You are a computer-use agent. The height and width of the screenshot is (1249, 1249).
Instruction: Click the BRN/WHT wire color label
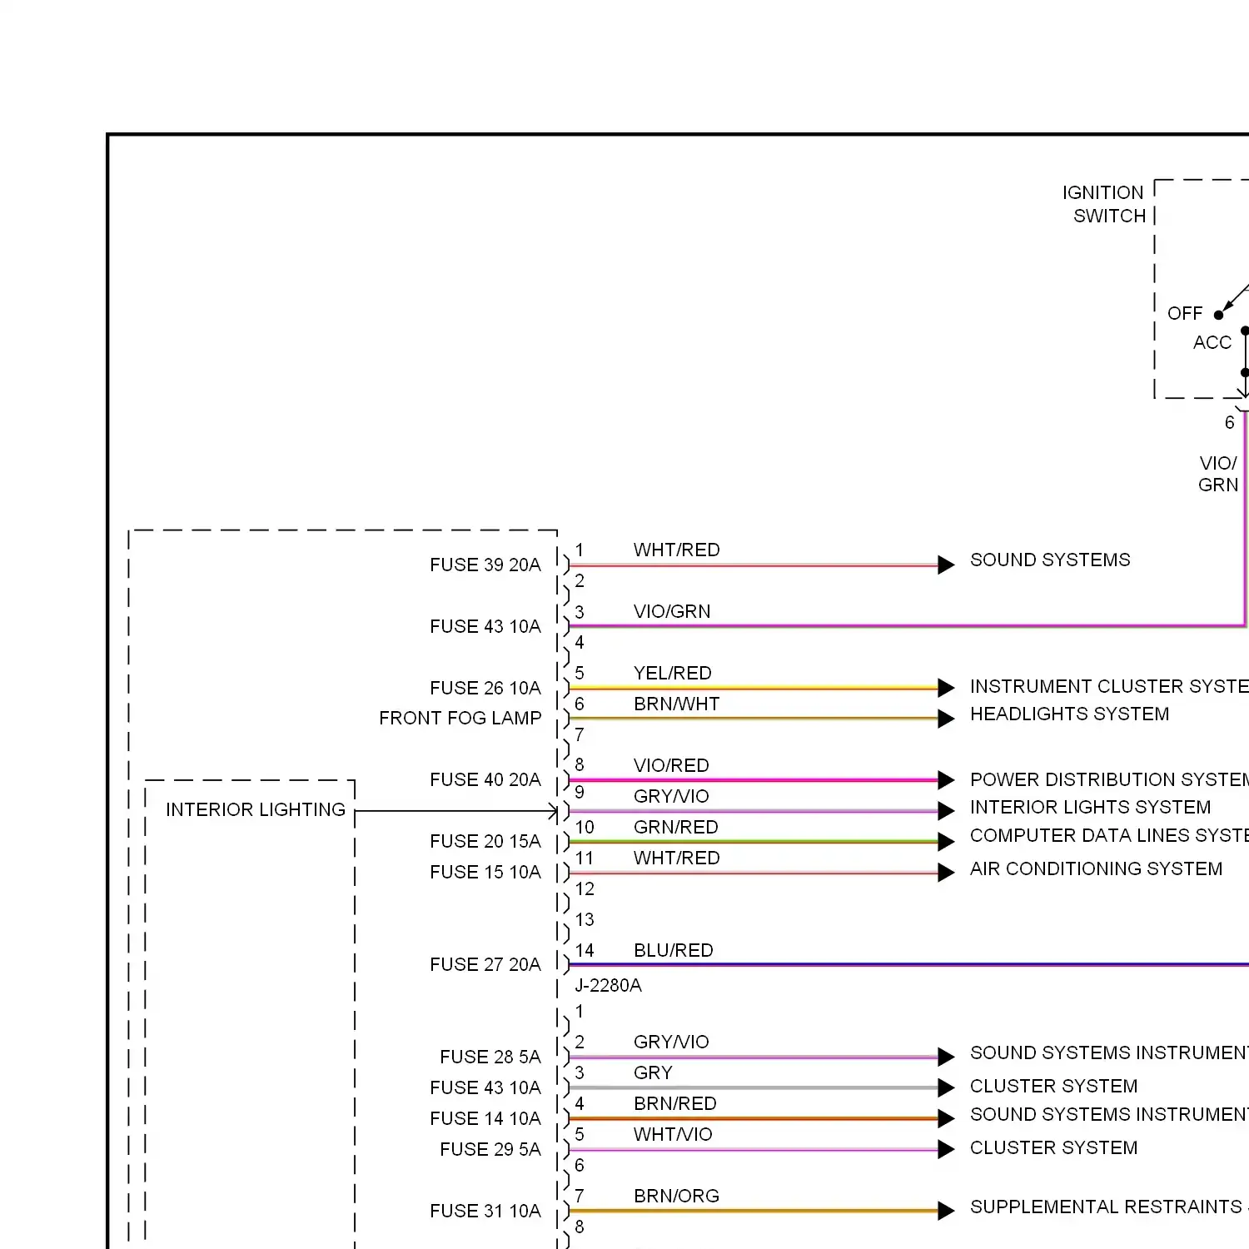pyautogui.click(x=676, y=704)
